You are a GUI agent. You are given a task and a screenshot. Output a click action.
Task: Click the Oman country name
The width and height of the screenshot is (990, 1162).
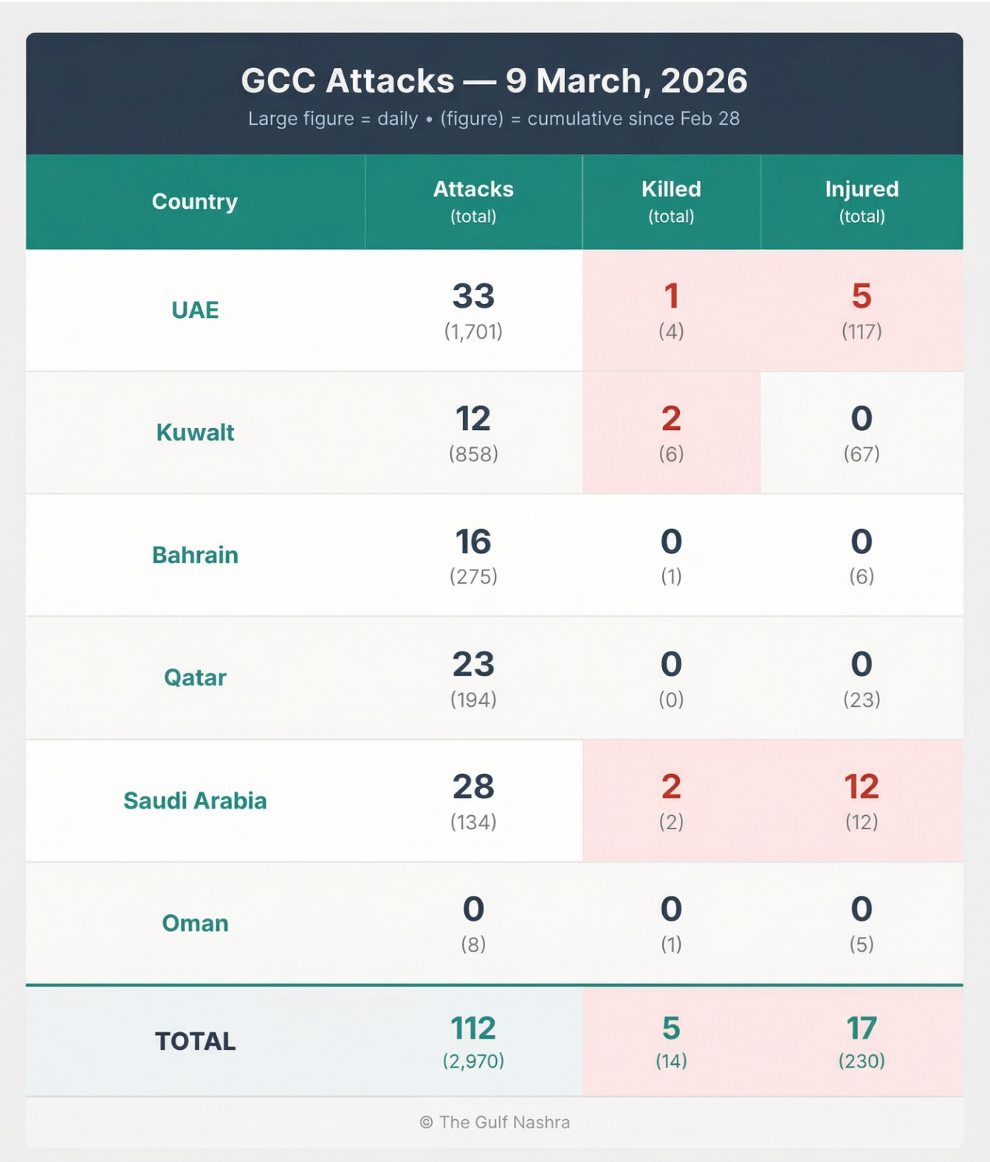195,923
